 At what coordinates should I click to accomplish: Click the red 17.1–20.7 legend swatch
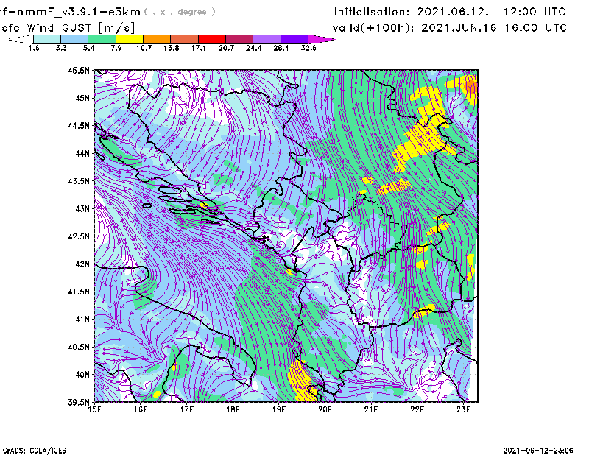pos(212,39)
